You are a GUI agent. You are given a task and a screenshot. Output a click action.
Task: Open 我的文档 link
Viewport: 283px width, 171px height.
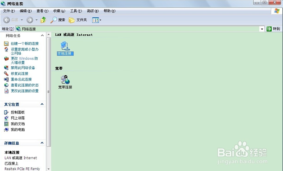point(18,124)
